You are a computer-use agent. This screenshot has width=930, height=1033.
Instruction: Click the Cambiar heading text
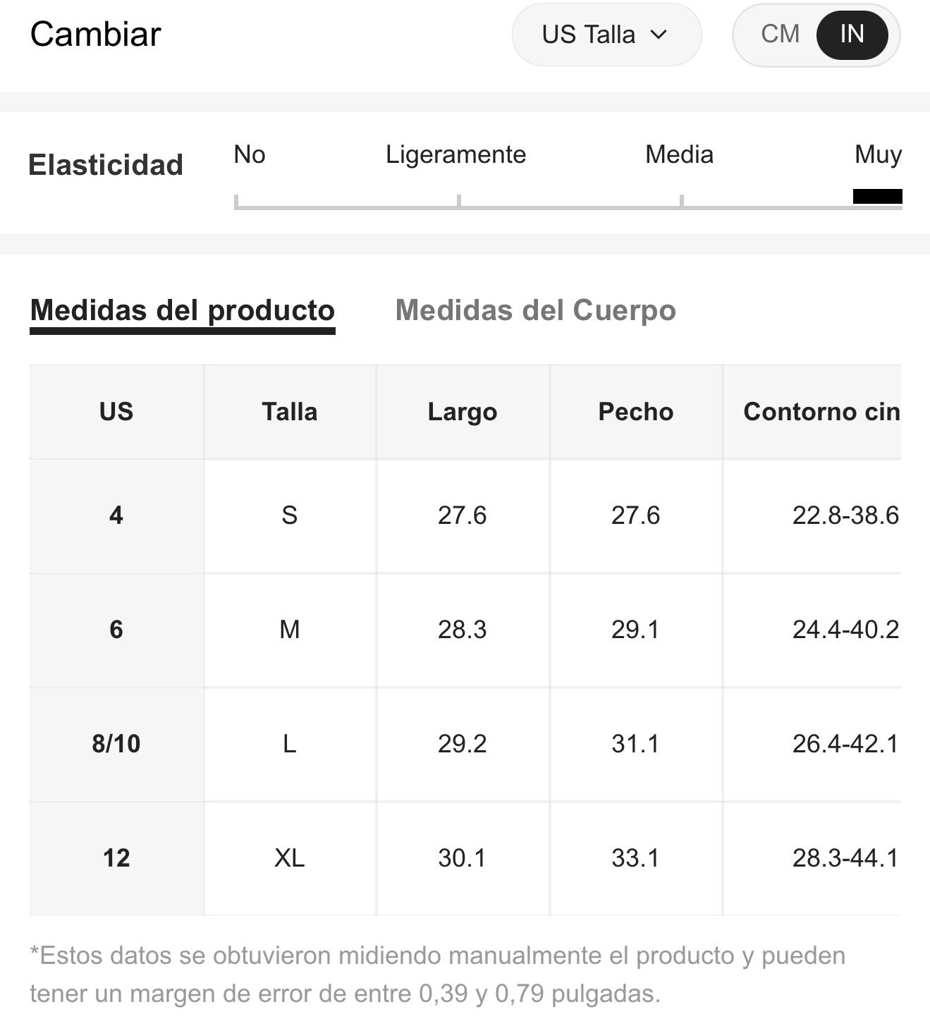[x=96, y=34]
